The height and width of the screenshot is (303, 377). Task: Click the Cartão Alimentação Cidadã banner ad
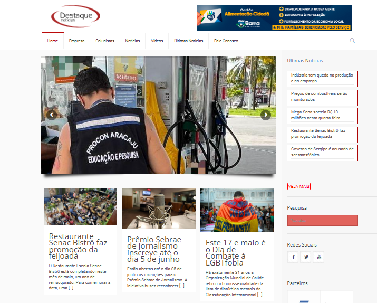[274, 18]
